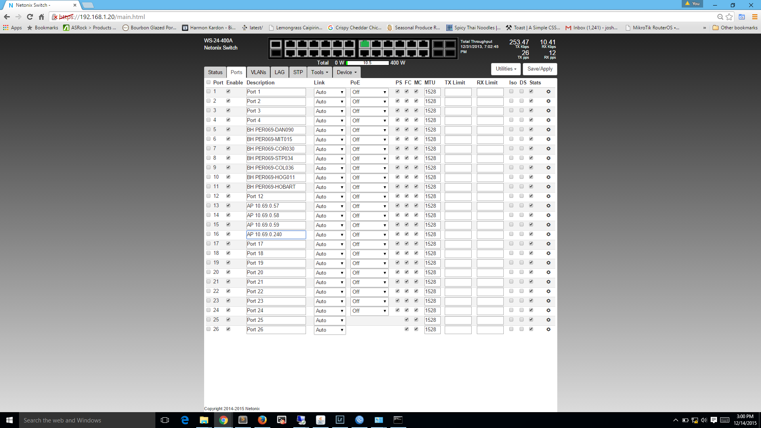This screenshot has width=761, height=428.
Task: Open Action Center notifications icon
Action: (714, 420)
